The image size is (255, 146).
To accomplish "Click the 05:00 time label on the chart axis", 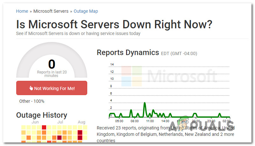I will [119, 121].
